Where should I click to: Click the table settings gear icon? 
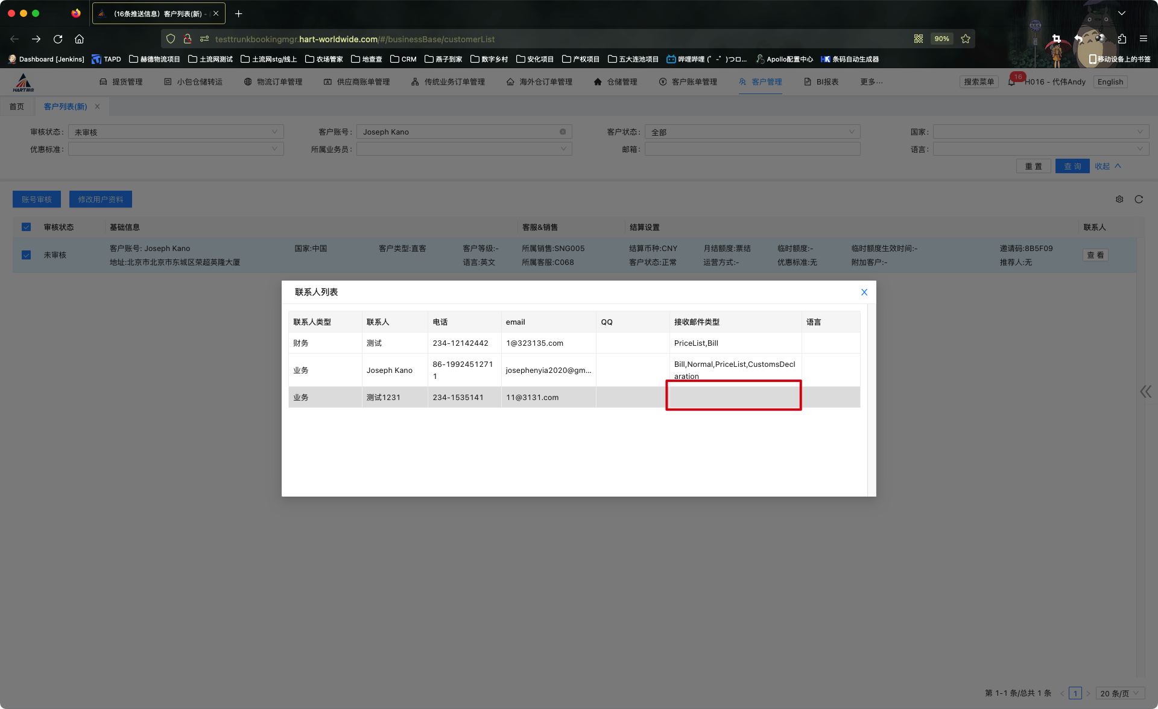pos(1119,199)
